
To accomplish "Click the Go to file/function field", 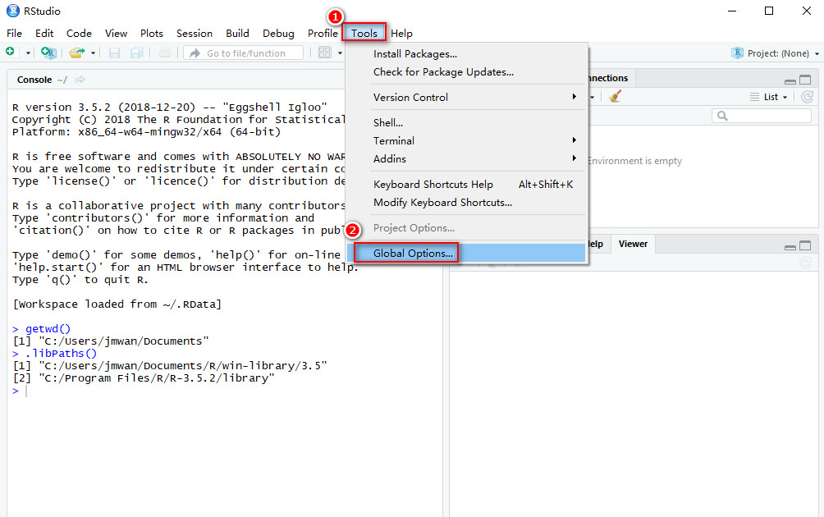I will (x=245, y=53).
